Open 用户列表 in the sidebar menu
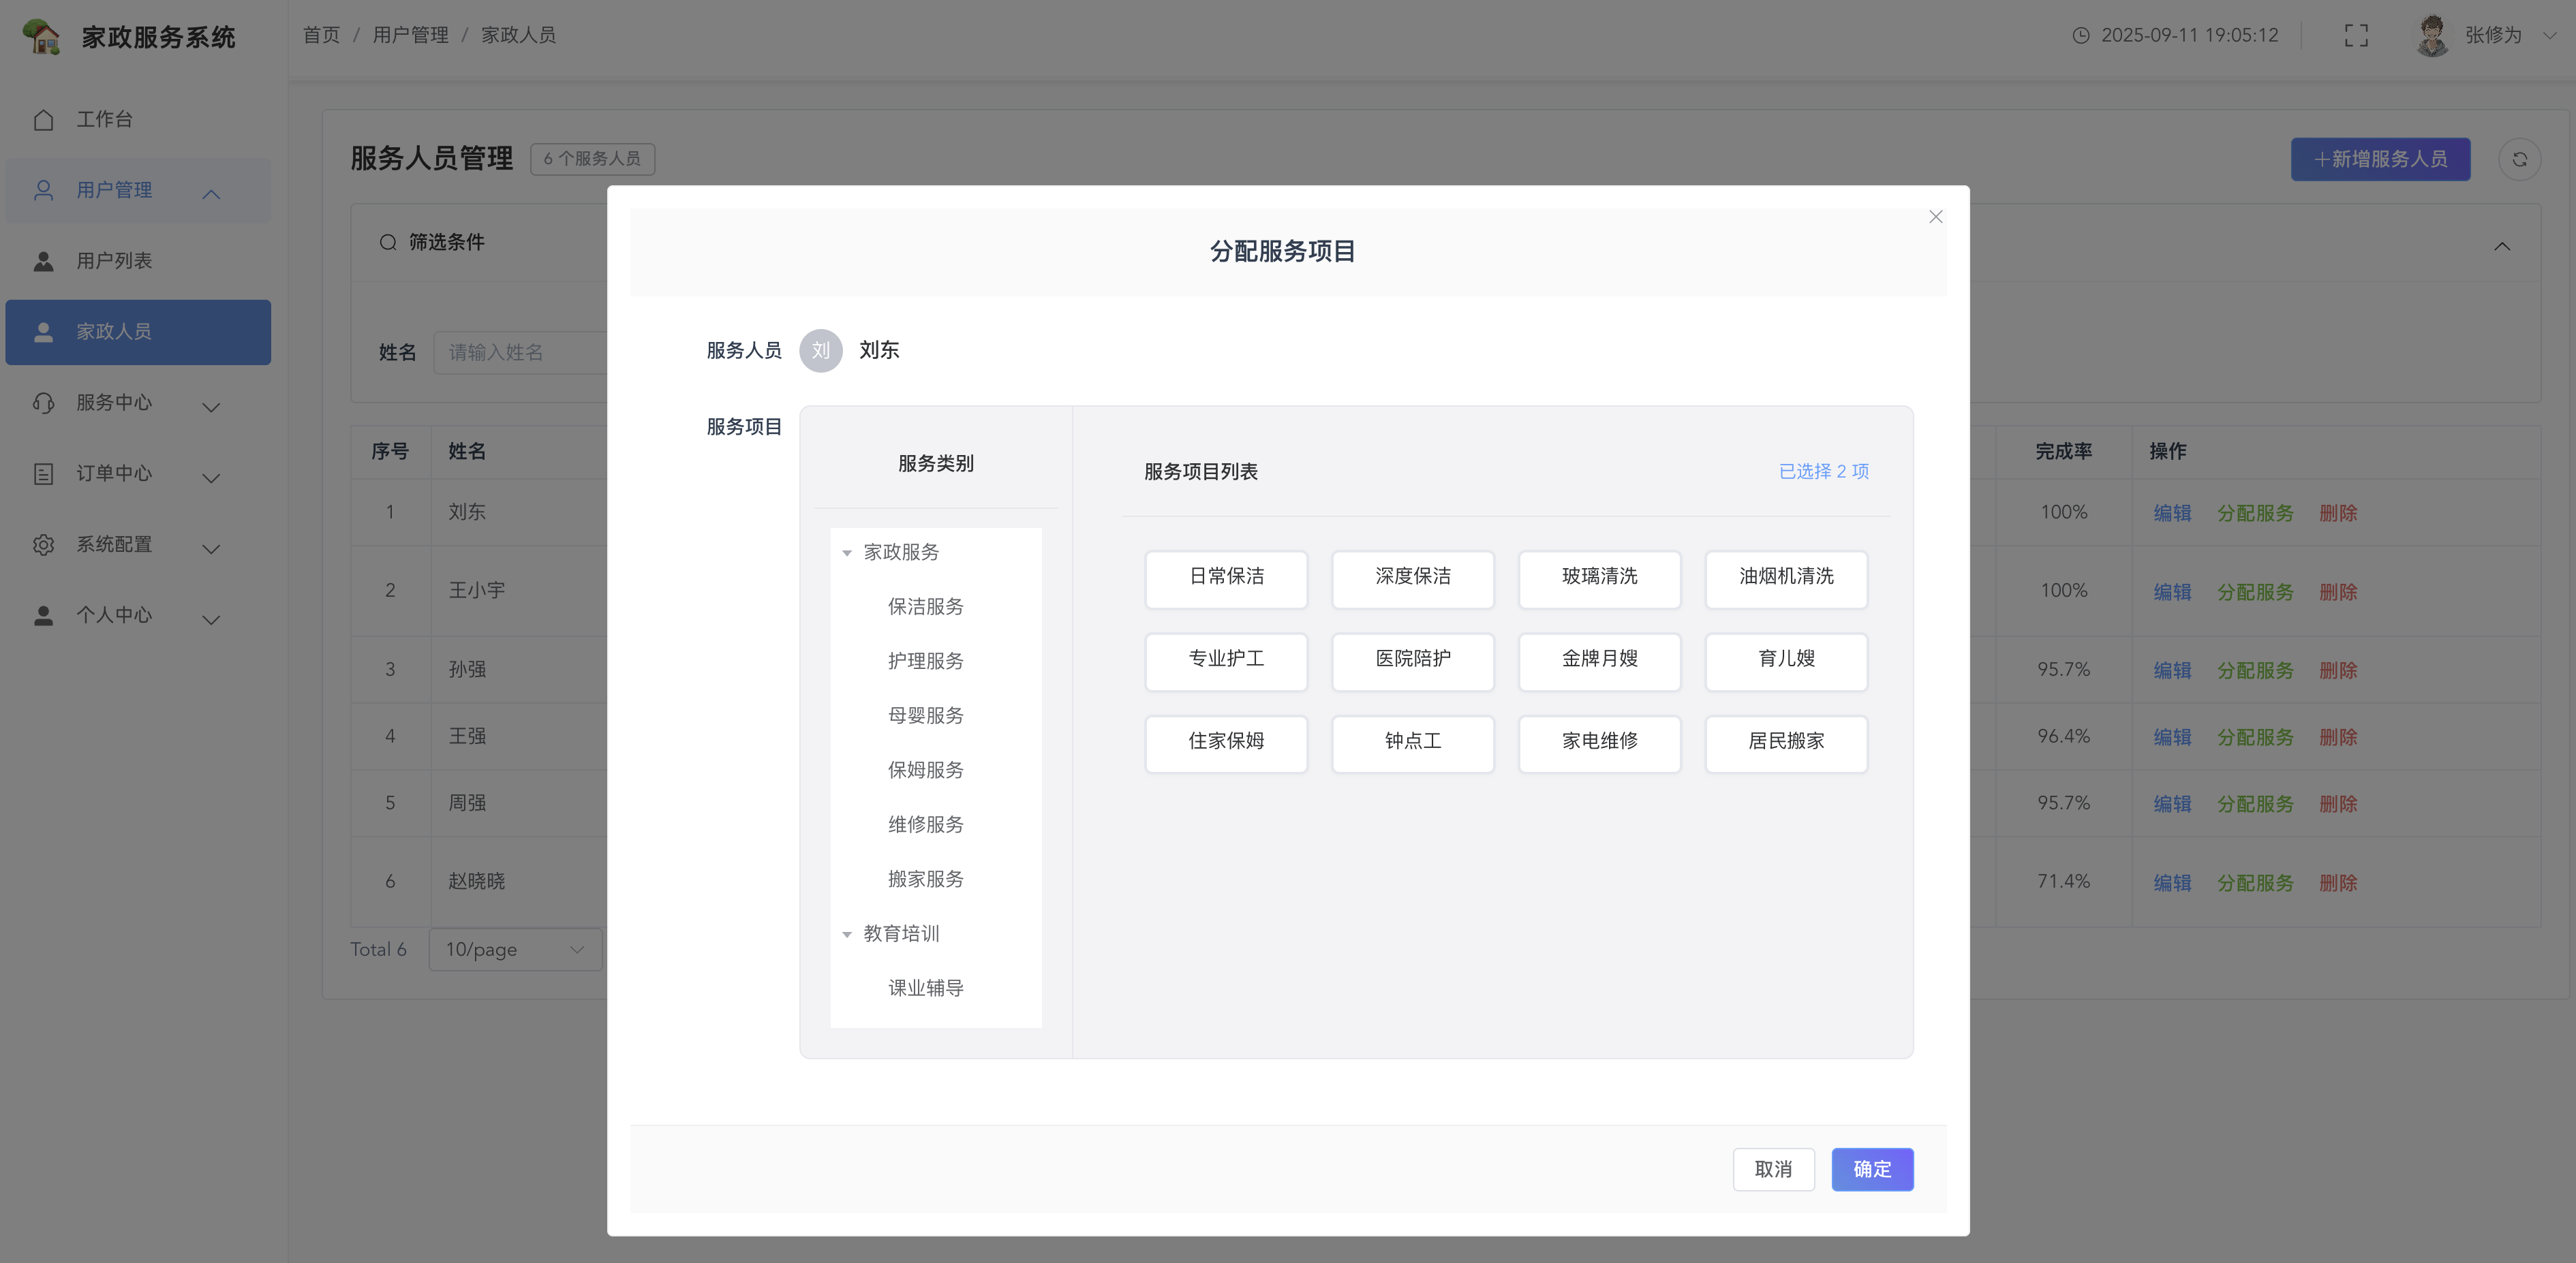Viewport: 2576px width, 1263px height. pyautogui.click(x=114, y=261)
